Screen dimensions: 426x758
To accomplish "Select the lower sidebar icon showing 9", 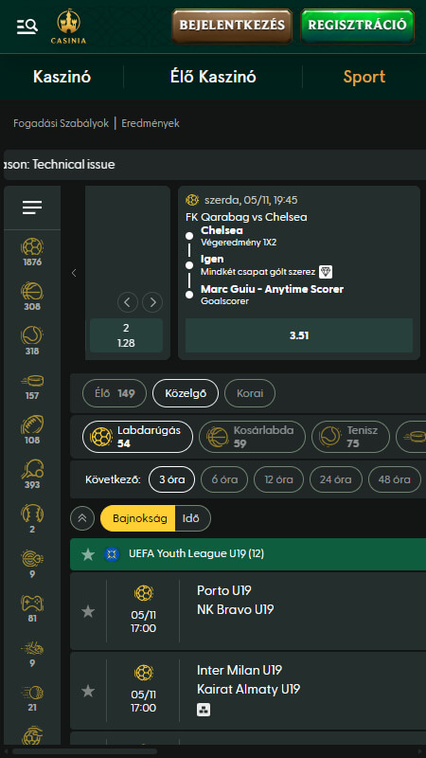I will 32,648.
